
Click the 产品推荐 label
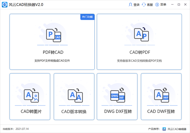click(154, 129)
